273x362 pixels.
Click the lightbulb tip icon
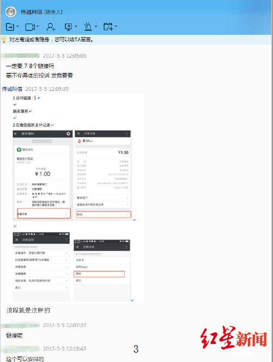[4, 40]
